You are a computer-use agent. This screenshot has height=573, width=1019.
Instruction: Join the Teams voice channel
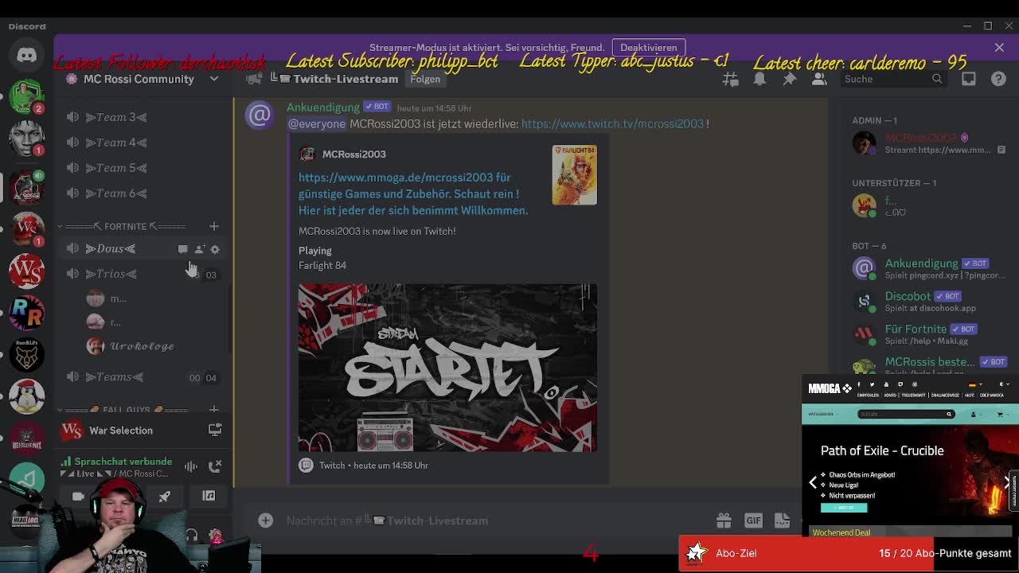tap(143, 377)
